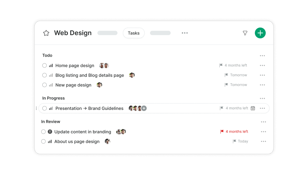Click the alert icon on Update content in branding
This screenshot has width=308, height=175.
(50, 132)
